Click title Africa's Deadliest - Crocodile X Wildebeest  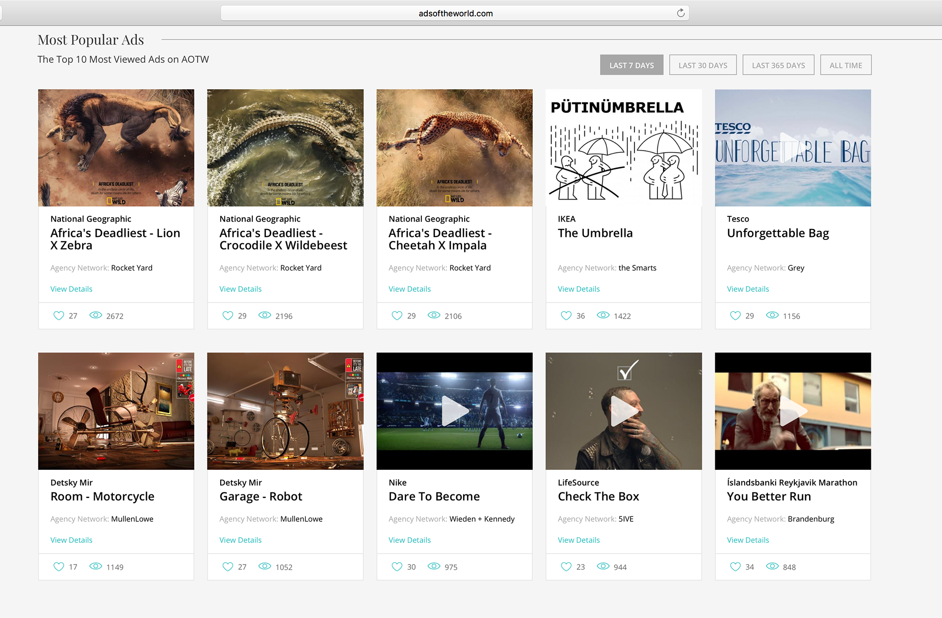(283, 239)
